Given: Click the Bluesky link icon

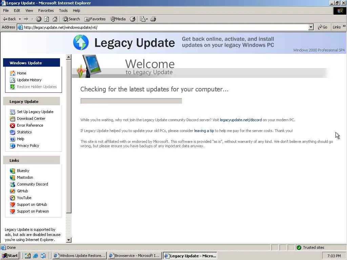Looking at the screenshot, I should coord(13,171).
